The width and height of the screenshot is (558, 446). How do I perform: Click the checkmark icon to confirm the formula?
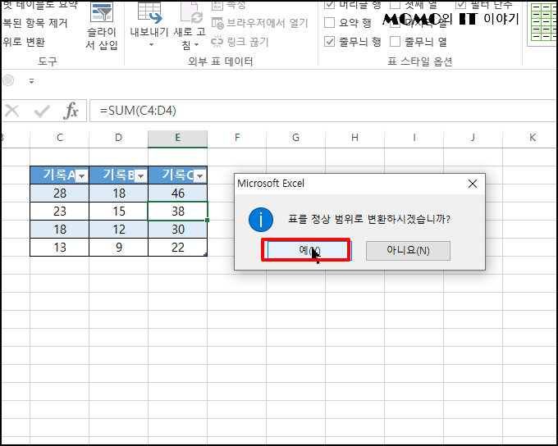[42, 111]
